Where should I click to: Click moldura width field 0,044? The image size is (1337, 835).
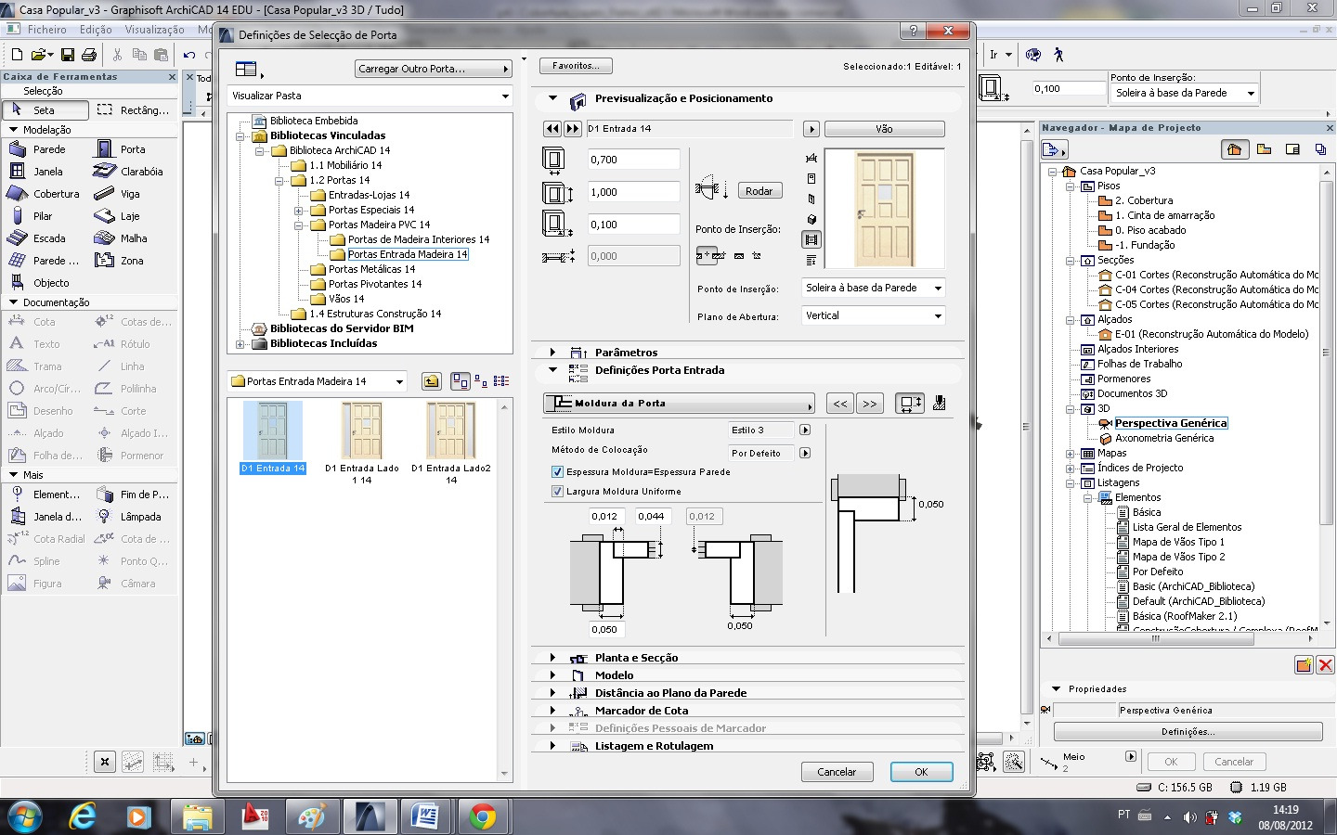point(653,516)
